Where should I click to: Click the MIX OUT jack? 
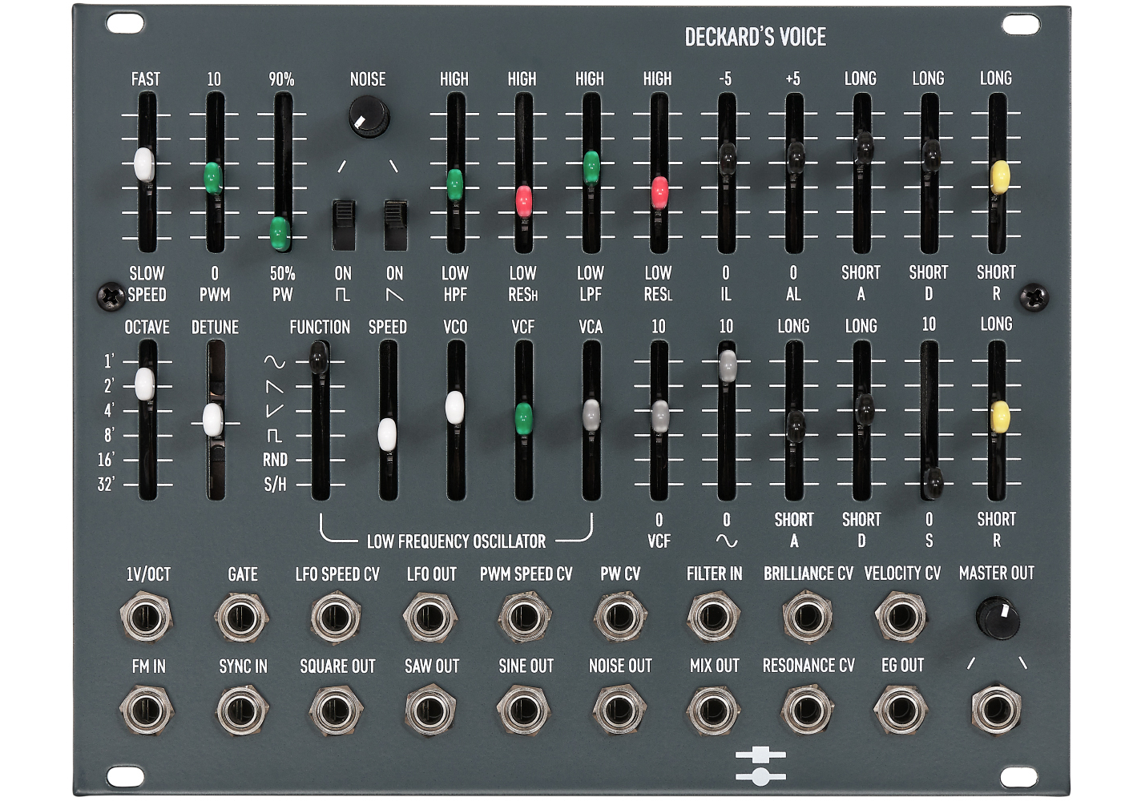(713, 710)
